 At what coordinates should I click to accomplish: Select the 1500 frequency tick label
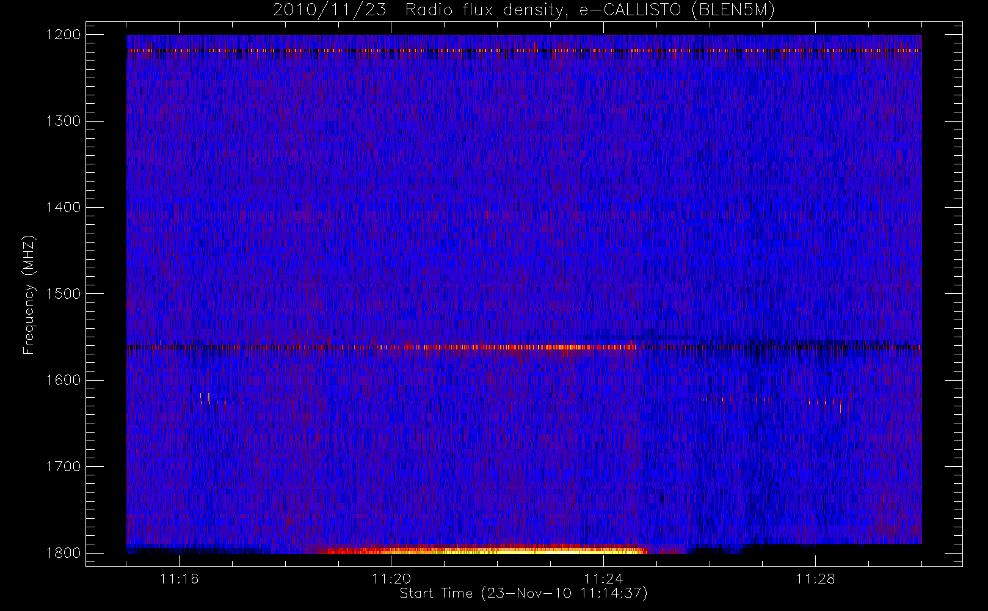64,294
